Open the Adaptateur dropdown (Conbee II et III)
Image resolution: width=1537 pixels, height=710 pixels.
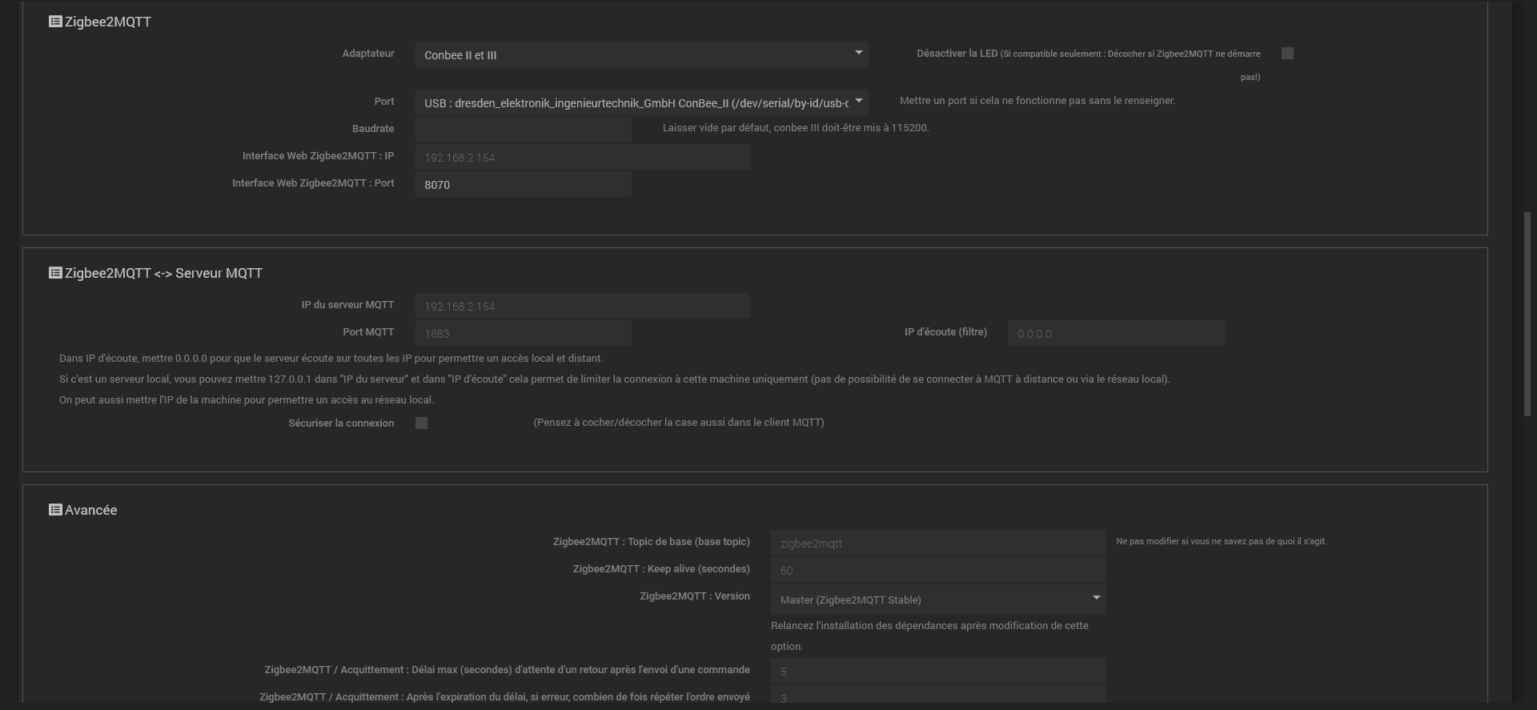641,54
